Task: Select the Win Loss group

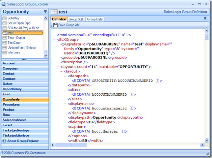Action: (13, 52)
